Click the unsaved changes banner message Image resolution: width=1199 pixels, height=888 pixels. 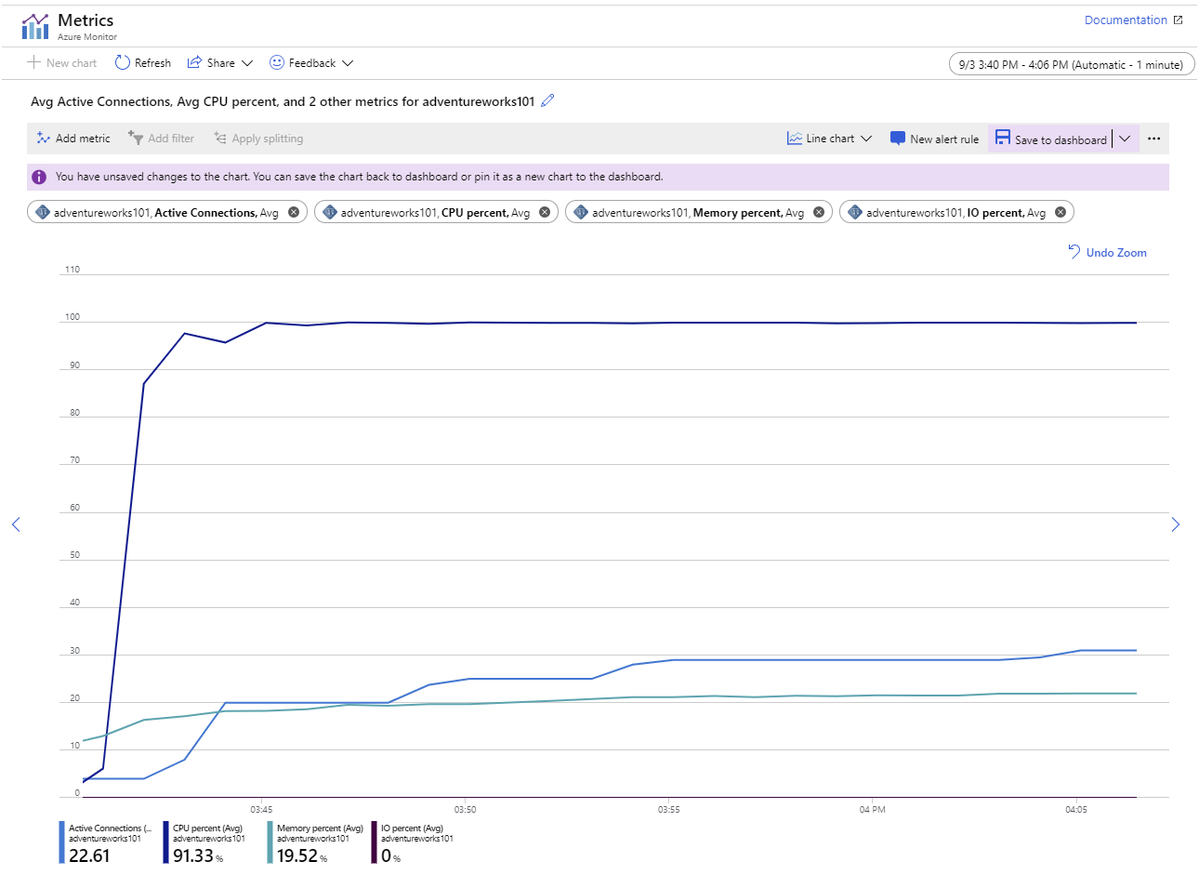pyautogui.click(x=359, y=177)
